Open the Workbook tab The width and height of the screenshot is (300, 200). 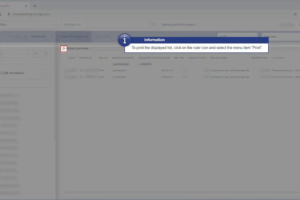click(x=38, y=36)
